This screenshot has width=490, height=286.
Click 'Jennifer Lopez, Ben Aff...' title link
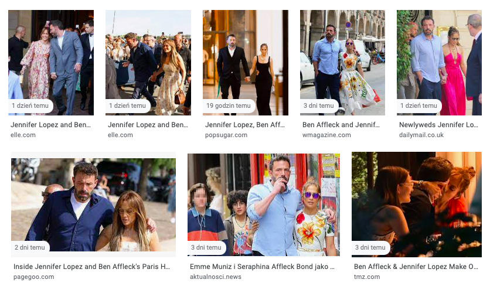244,125
